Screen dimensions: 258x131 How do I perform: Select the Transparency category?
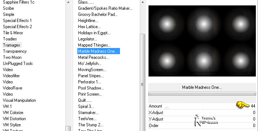point(15,51)
